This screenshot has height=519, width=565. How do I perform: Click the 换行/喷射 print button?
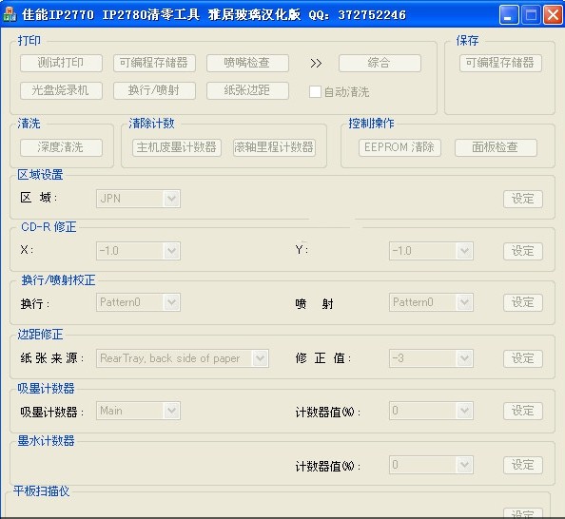coord(154,90)
